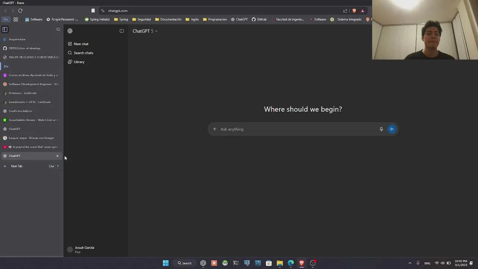Switch to the Software Development Engineer tab

click(x=31, y=84)
